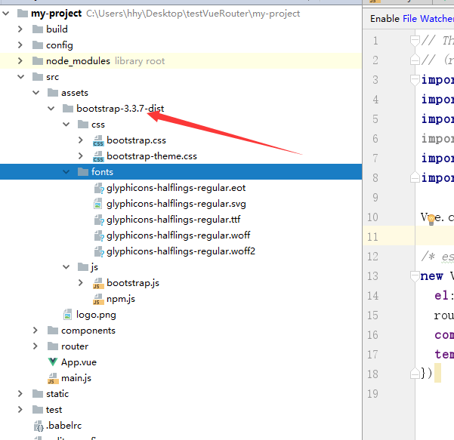Expand bootstrap-theme.css node arrow
The height and width of the screenshot is (440, 454).
(x=81, y=156)
